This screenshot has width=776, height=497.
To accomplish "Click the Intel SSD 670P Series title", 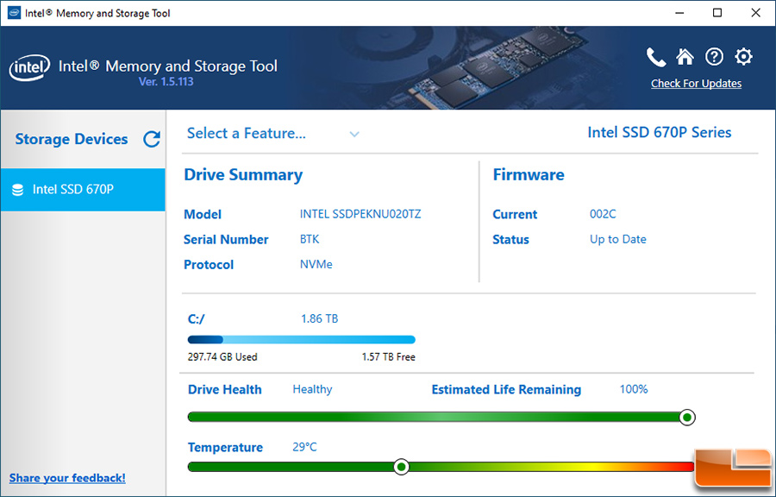I will pos(660,133).
